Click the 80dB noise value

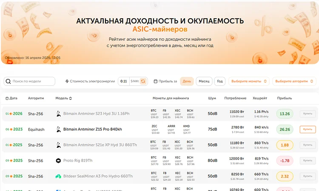tap(212, 160)
